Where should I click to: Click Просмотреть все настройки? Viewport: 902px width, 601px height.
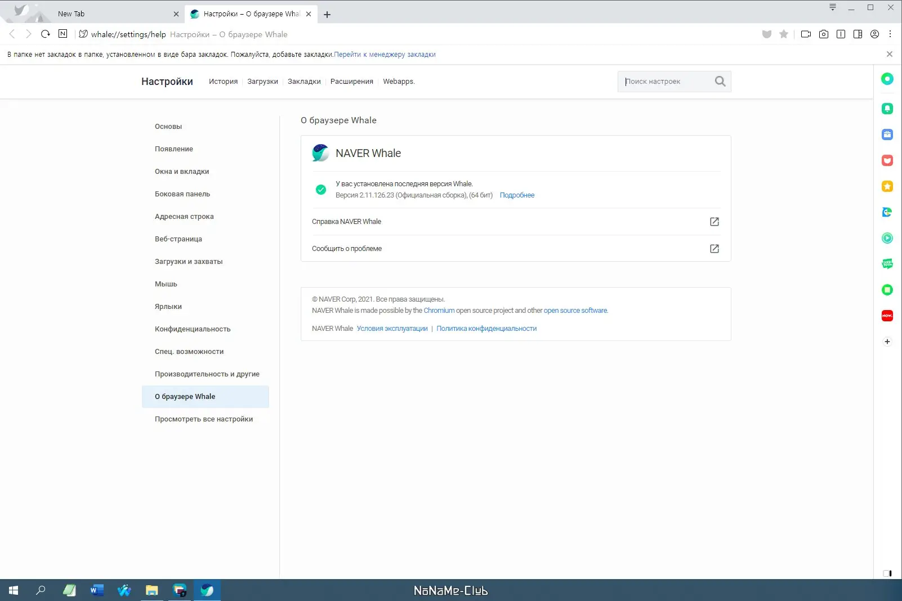coord(206,419)
